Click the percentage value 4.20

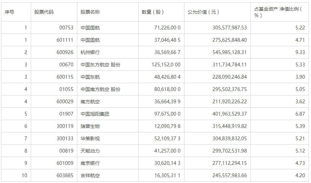pos(300,175)
